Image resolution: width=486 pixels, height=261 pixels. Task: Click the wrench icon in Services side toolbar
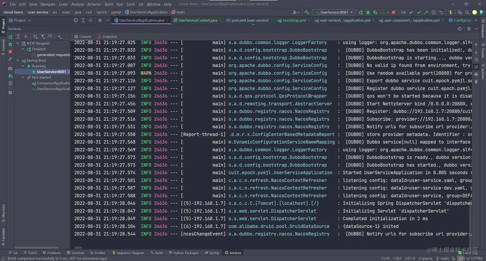10,59
